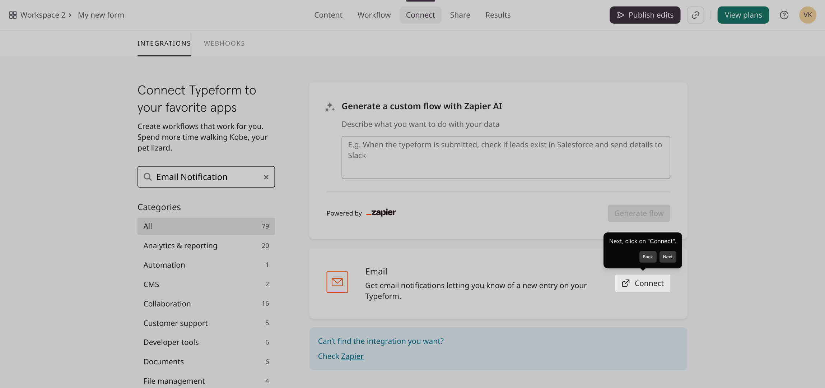Click Next in the tooltip

click(x=668, y=257)
